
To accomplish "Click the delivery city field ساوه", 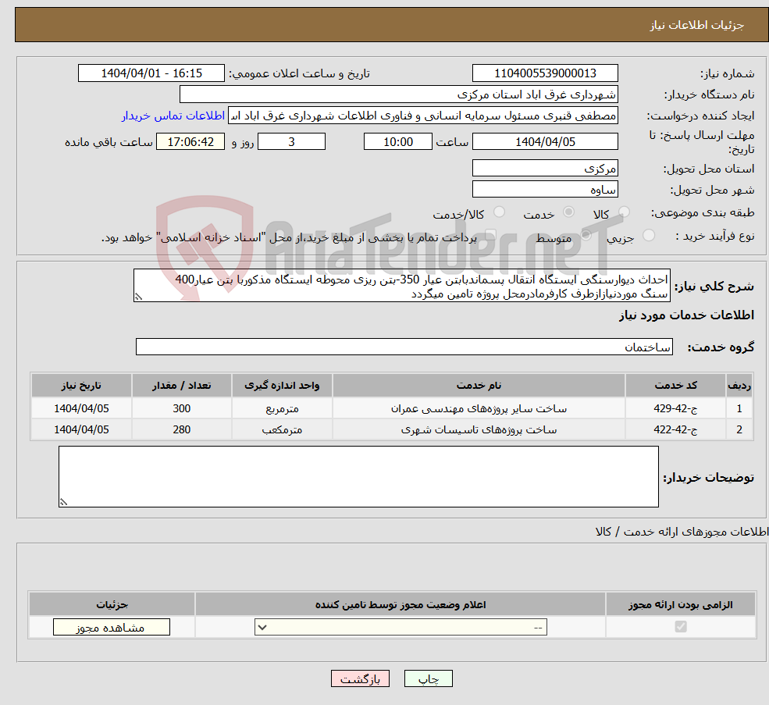I will (x=545, y=190).
